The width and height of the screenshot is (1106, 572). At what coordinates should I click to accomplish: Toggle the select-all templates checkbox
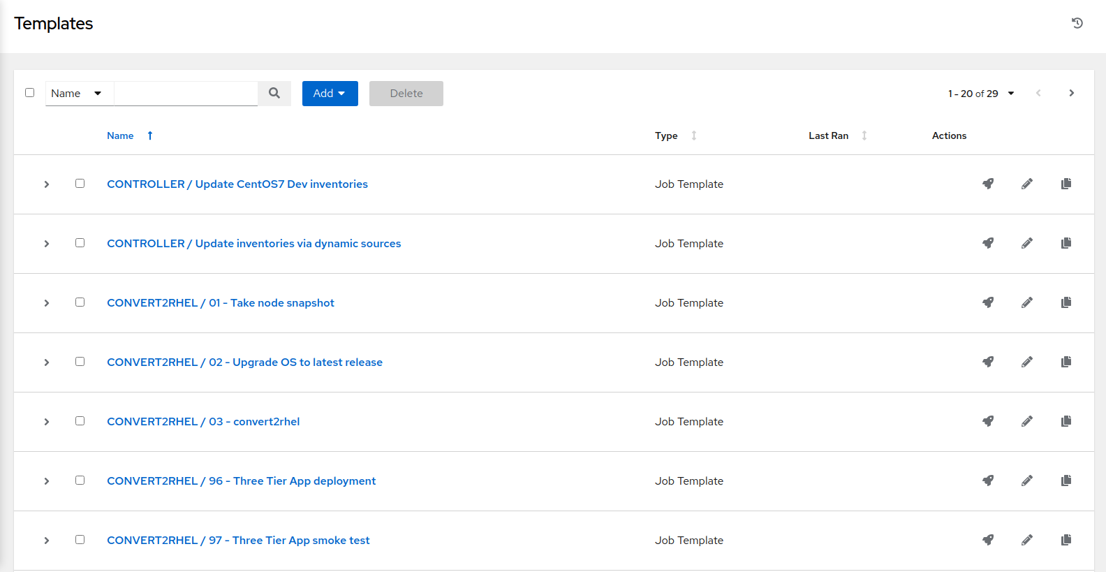[x=29, y=92]
